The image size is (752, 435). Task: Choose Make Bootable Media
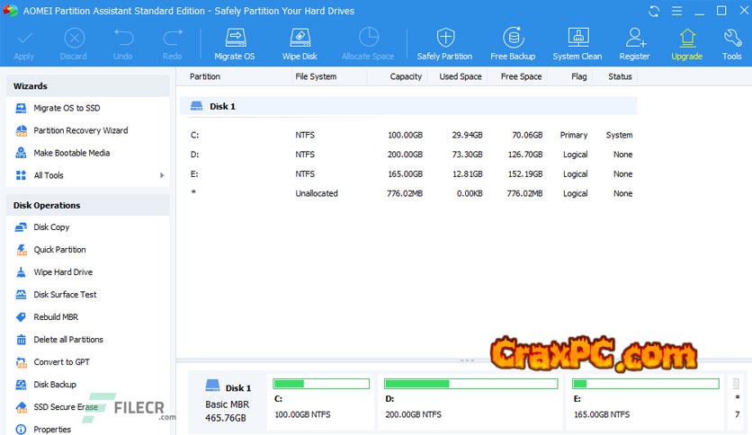[71, 153]
